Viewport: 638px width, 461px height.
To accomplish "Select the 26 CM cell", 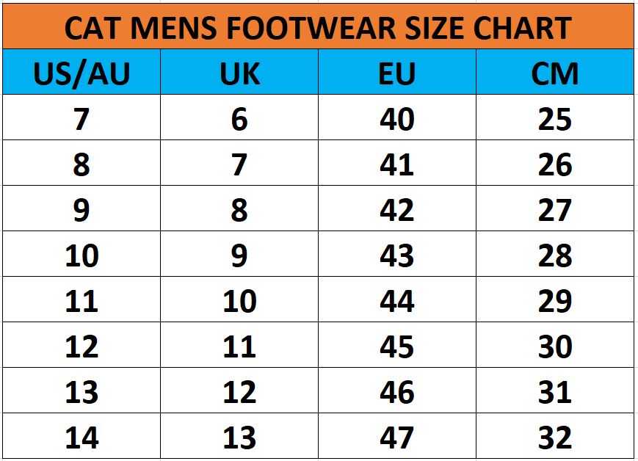I will pos(555,163).
